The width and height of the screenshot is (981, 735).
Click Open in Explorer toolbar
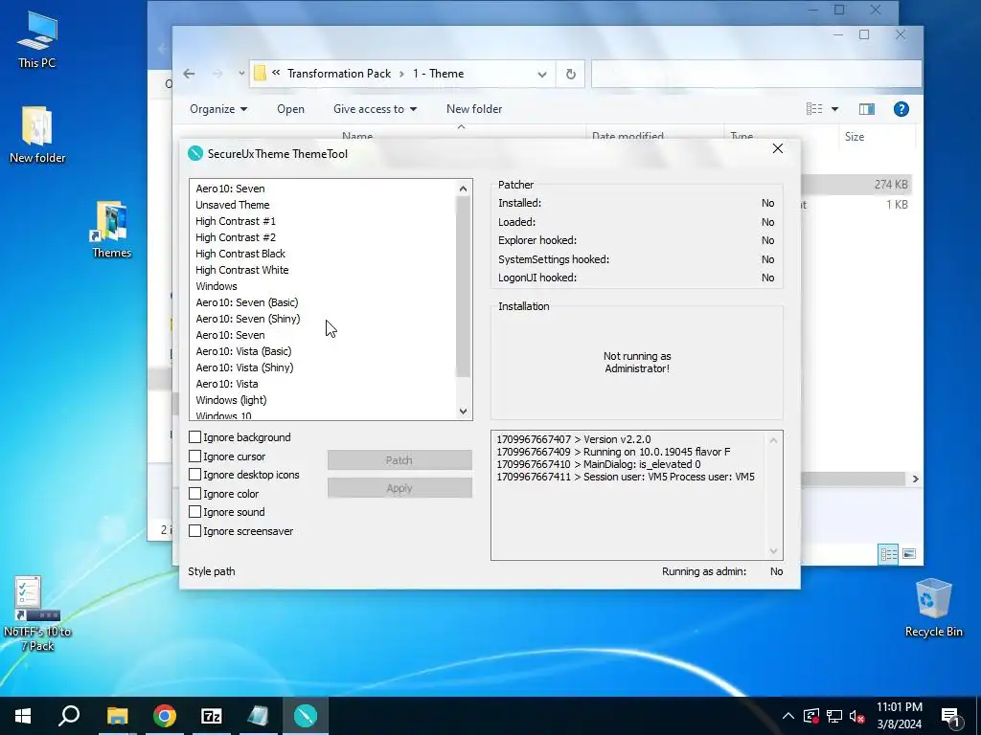point(290,109)
